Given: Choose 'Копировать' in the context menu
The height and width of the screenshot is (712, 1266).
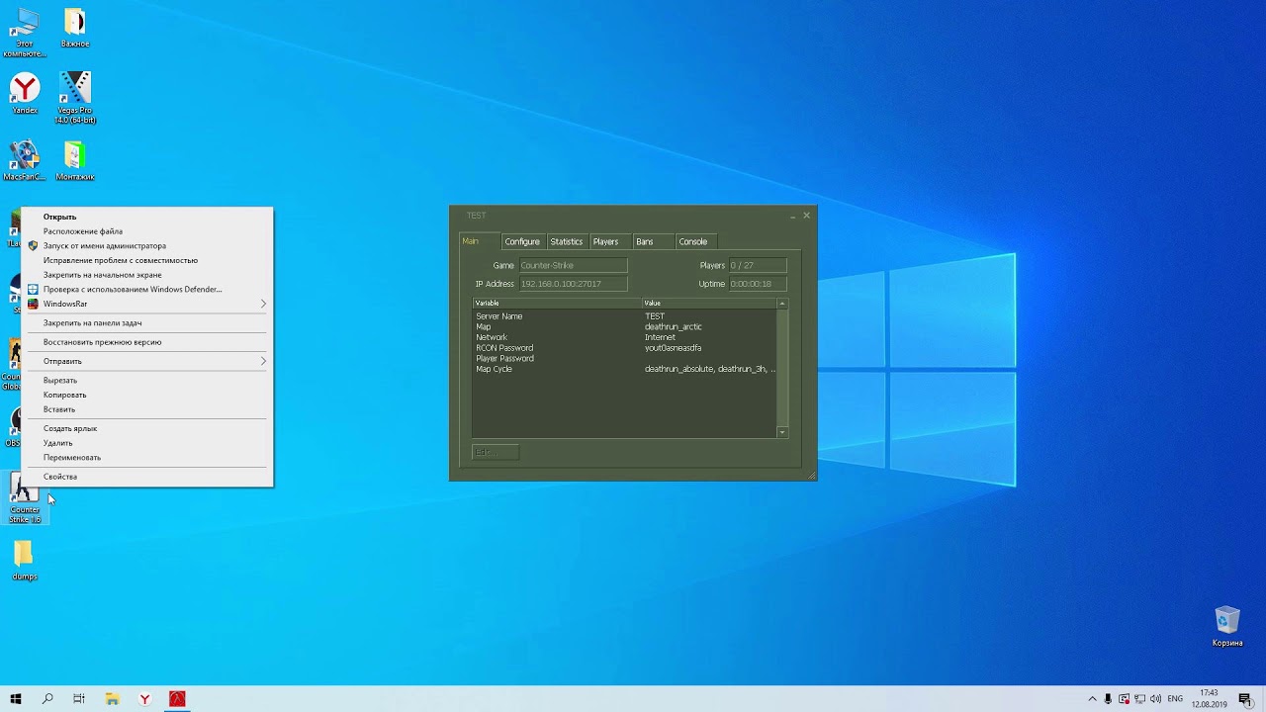Looking at the screenshot, I should click(146, 395).
